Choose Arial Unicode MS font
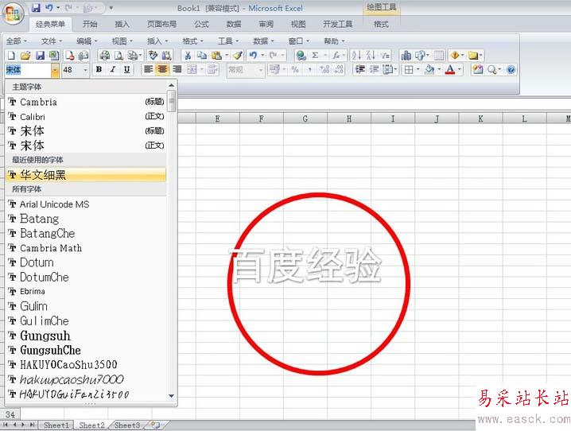The image size is (571, 431). click(x=86, y=204)
